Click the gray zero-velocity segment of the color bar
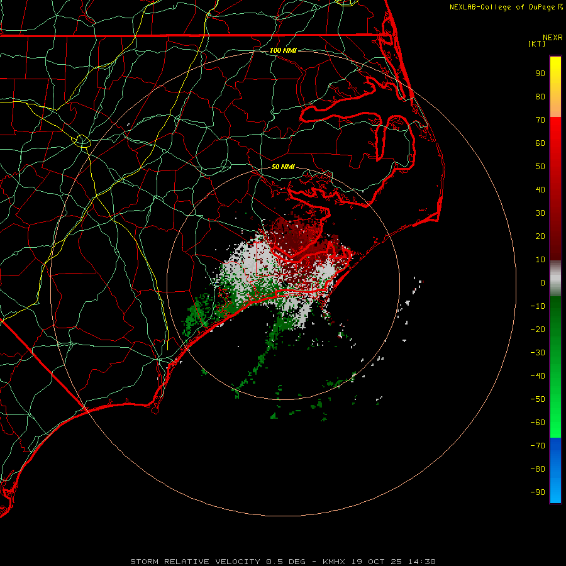Image resolution: width=566 pixels, height=566 pixels. tap(555, 279)
